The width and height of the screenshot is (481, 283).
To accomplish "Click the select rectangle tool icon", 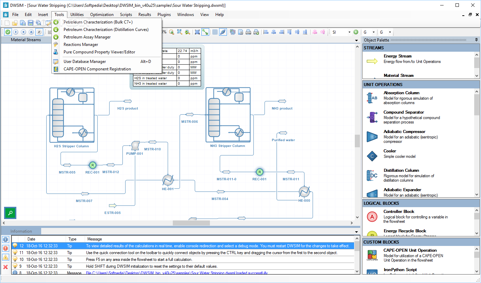I will click(197, 32).
